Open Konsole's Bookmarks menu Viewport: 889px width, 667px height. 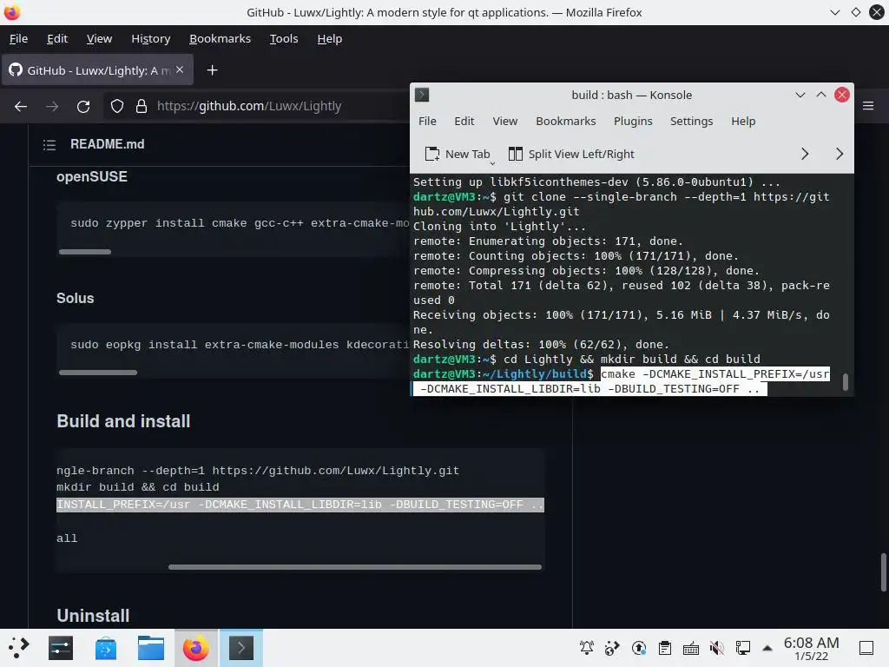tap(566, 121)
